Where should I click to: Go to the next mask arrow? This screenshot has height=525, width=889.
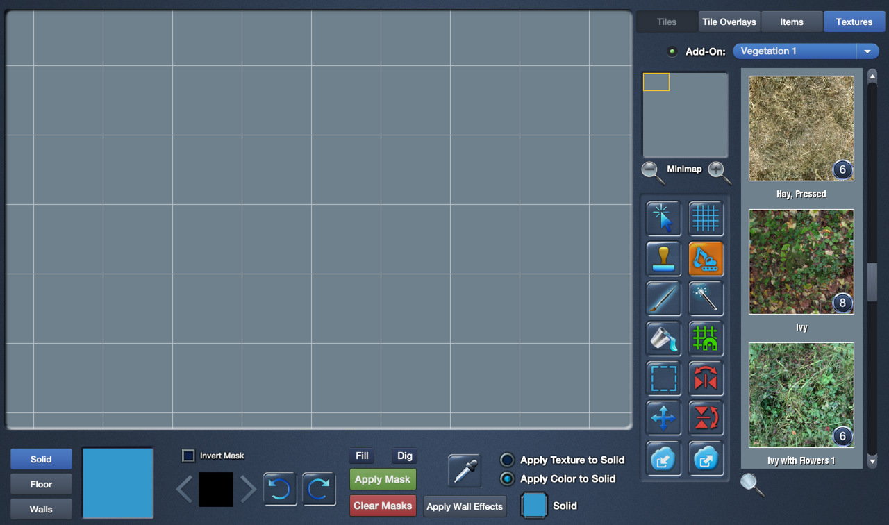(x=249, y=490)
